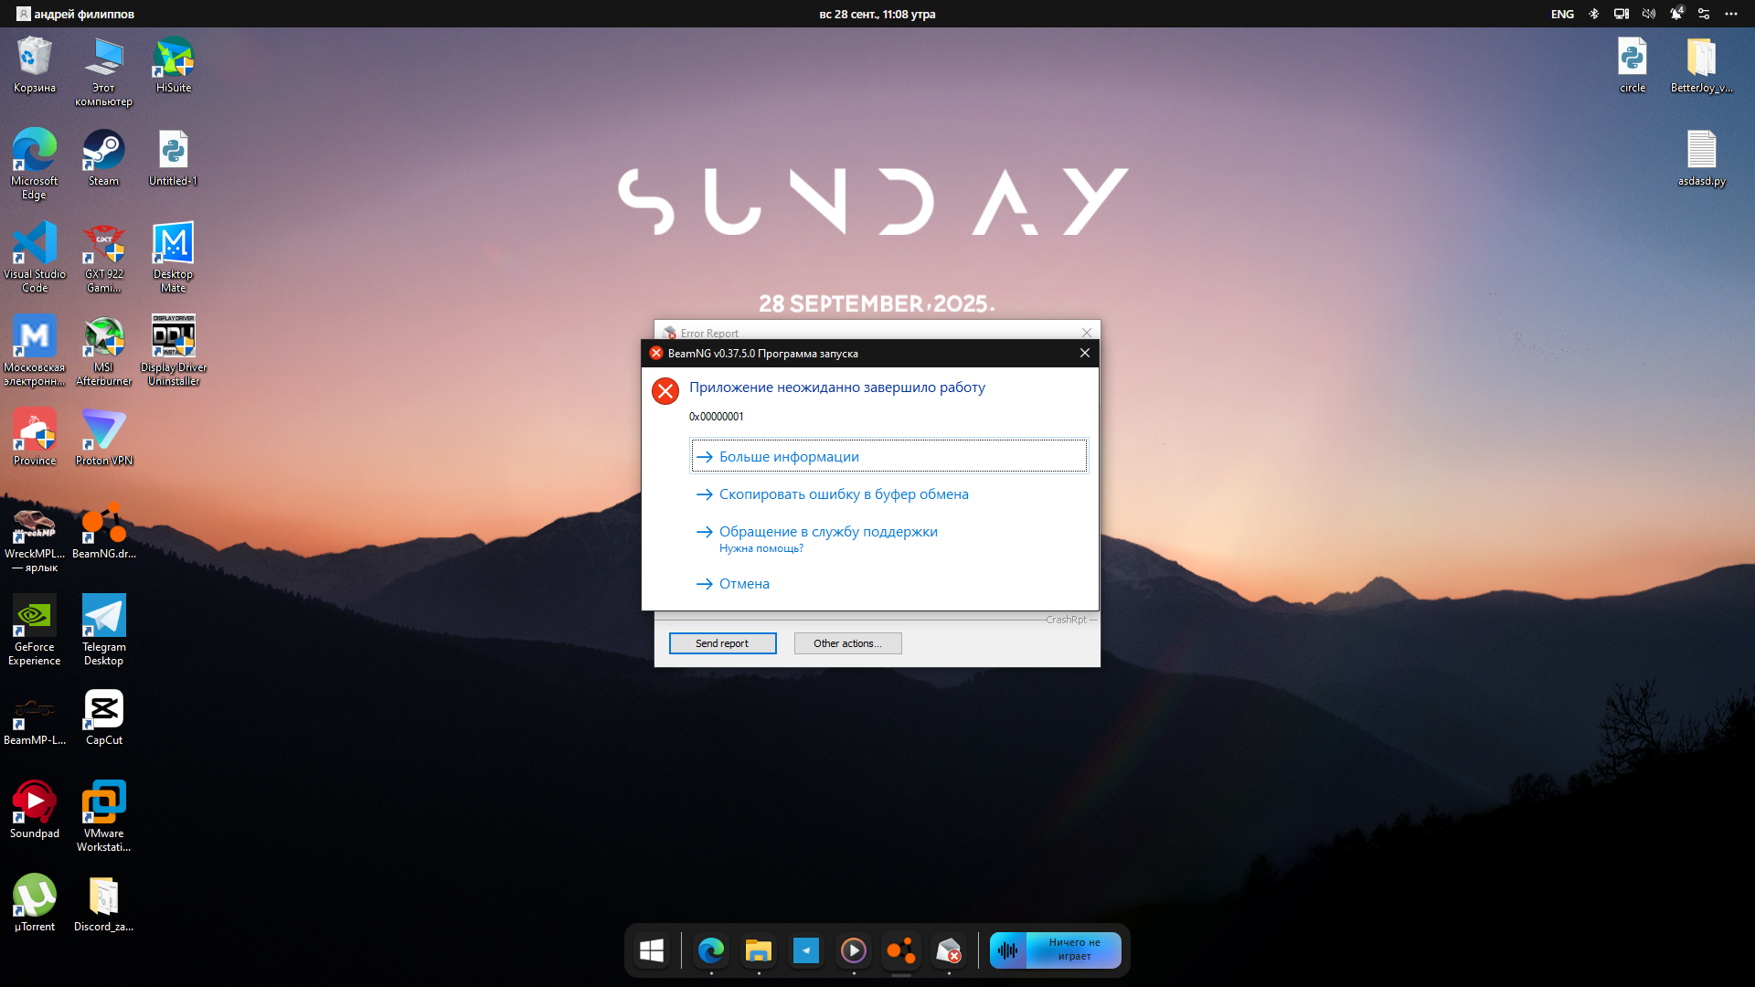Click the Proton VPN shortcut

pos(103,437)
